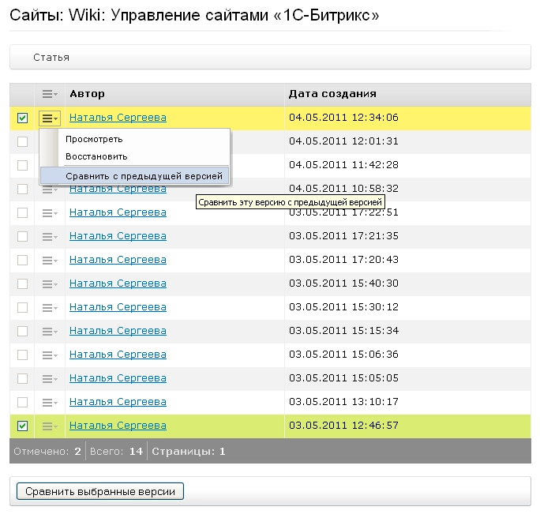Click 'Сравнить выбранные версии' button
The width and height of the screenshot is (540, 518).
pyautogui.click(x=100, y=491)
